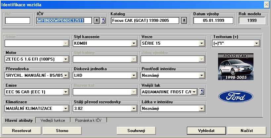This screenshot has height=138, width=271.
Task: Expand the Motor dropdown list
Action: pyautogui.click(x=66, y=59)
